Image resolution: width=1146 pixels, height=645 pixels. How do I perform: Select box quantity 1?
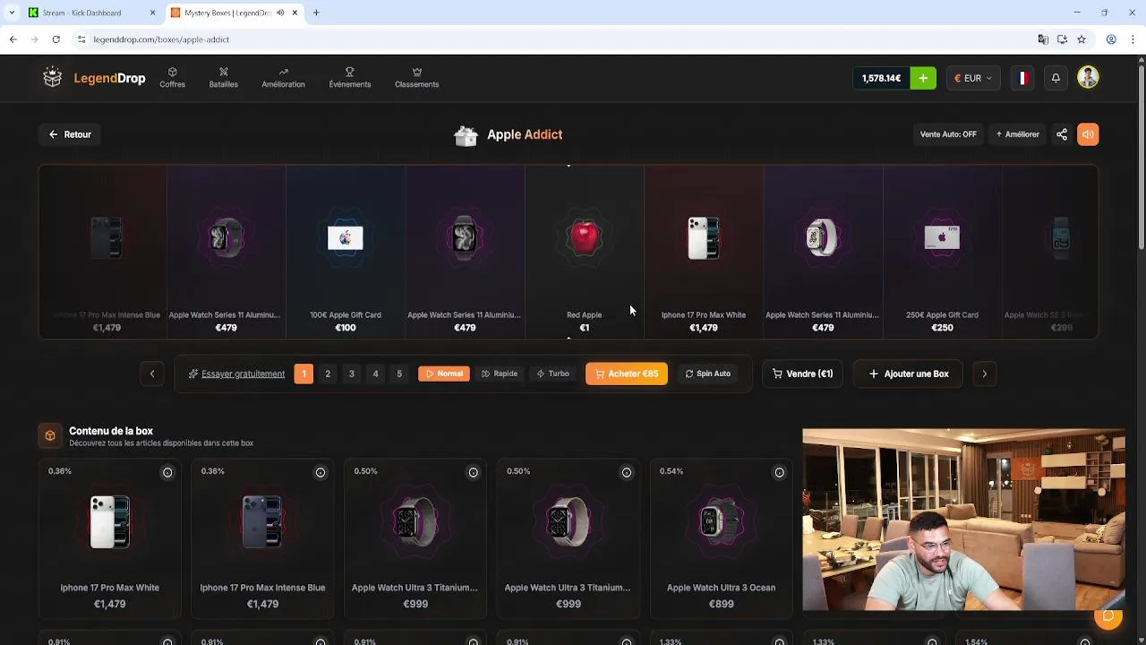[x=304, y=374]
